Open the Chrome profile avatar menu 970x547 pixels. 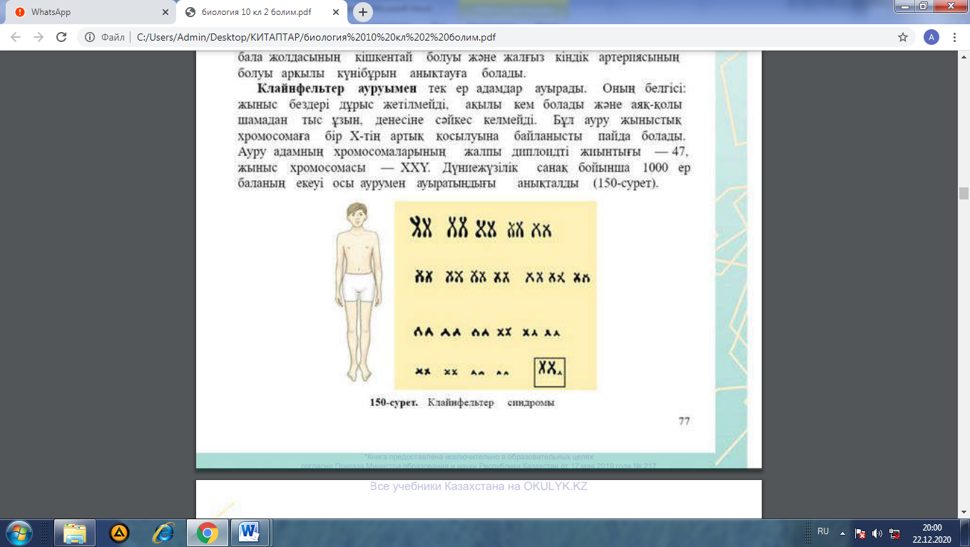pyautogui.click(x=931, y=37)
